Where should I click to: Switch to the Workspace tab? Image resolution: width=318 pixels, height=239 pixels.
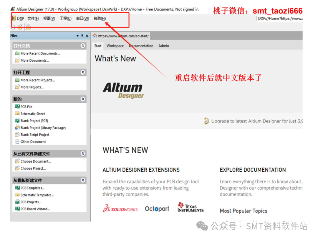[115, 46]
